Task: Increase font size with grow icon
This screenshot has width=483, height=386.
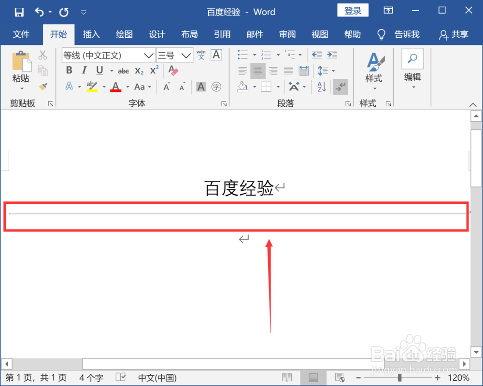Action: click(x=167, y=86)
